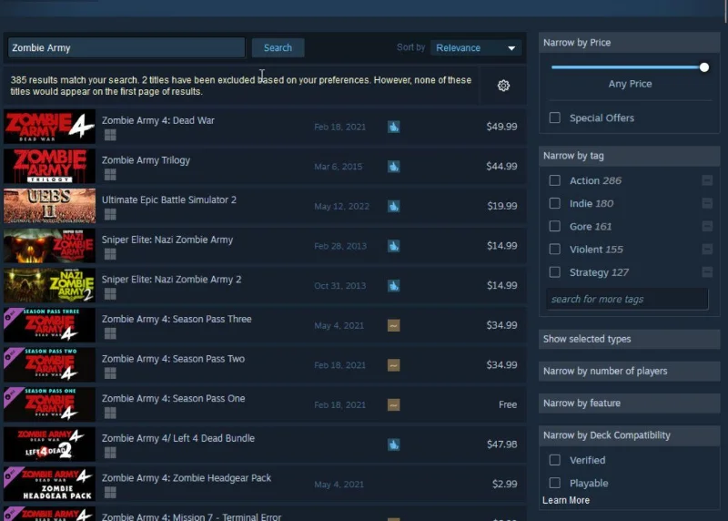Enable the Verified Deck compatibility filter
Screen dimensions: 728x521
tap(554, 460)
